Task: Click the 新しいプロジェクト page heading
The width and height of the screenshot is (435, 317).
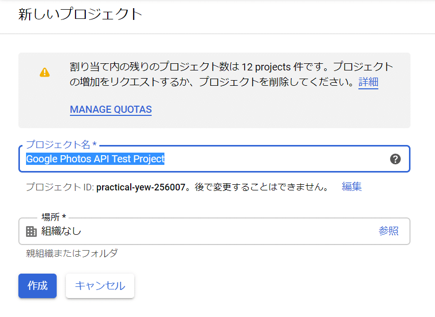Action: 80,14
